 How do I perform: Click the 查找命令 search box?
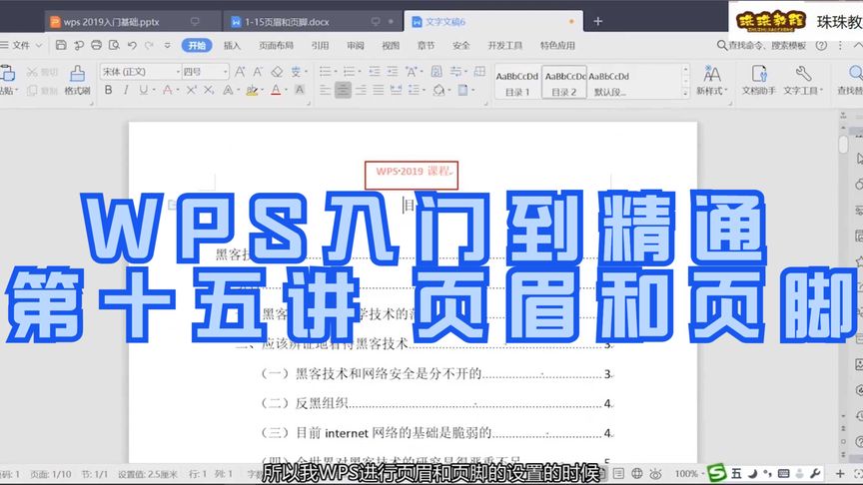coord(765,45)
